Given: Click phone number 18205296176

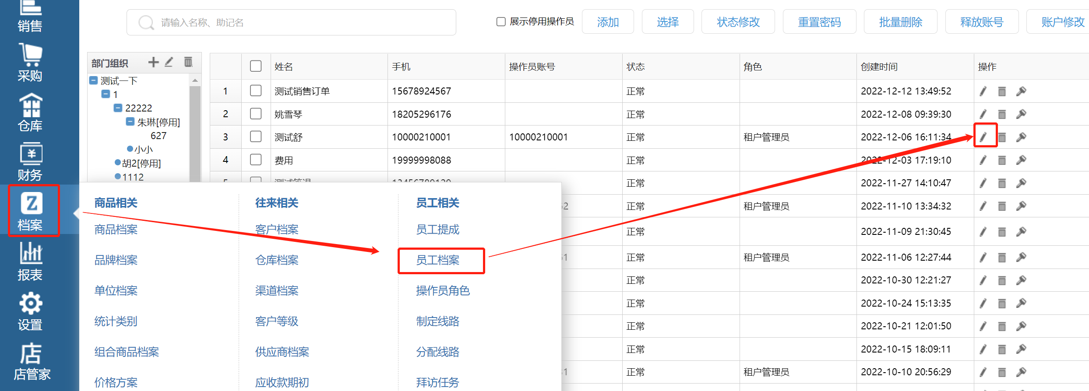Looking at the screenshot, I should coord(422,114).
